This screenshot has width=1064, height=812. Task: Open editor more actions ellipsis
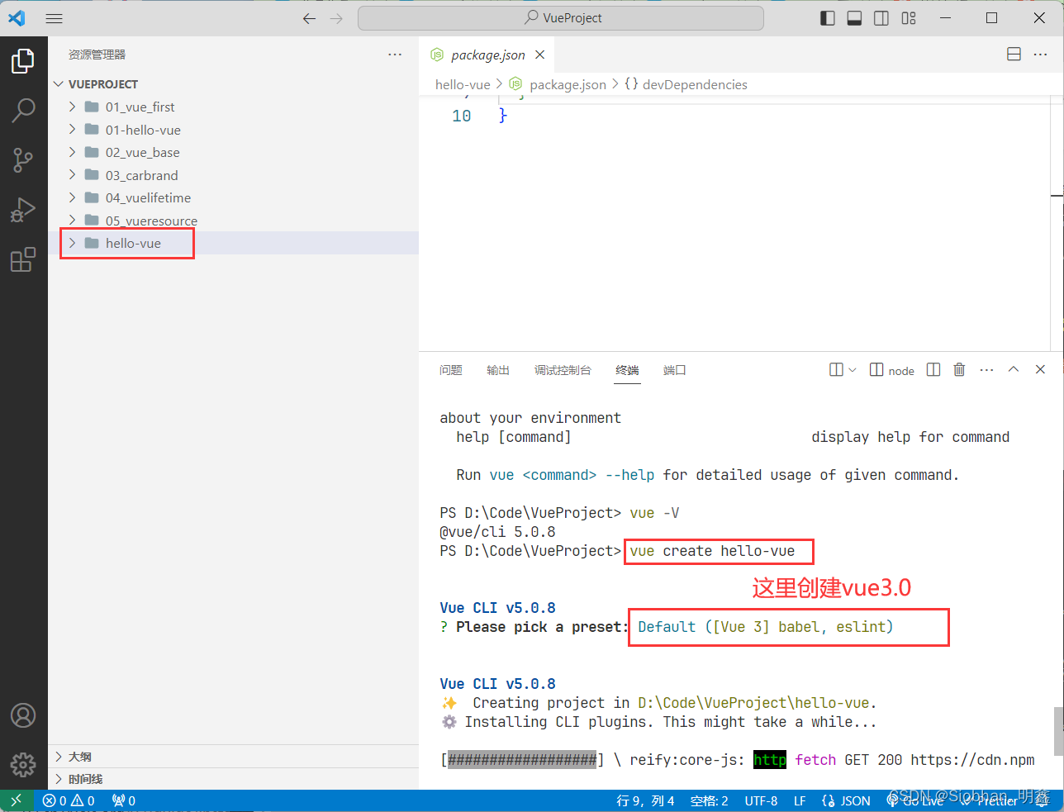coord(1040,55)
